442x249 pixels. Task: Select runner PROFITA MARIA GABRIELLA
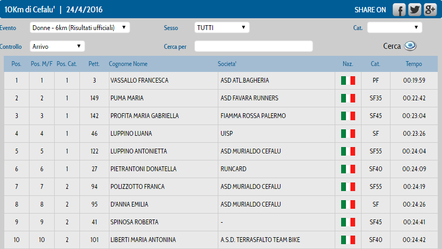[145, 116]
